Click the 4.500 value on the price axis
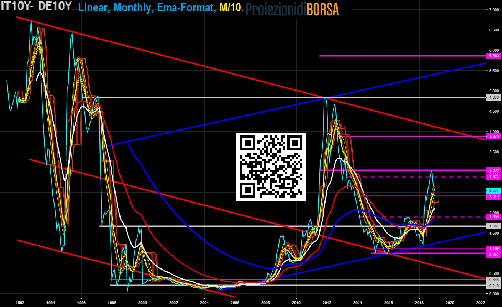This screenshot has height=307, width=502. 494,111
